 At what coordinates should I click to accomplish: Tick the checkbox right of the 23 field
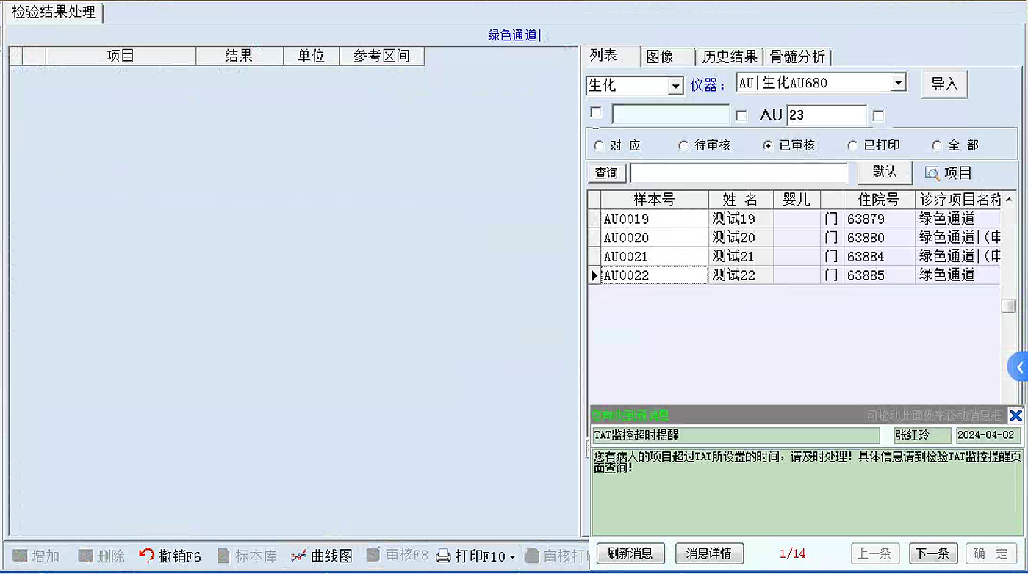click(x=878, y=116)
